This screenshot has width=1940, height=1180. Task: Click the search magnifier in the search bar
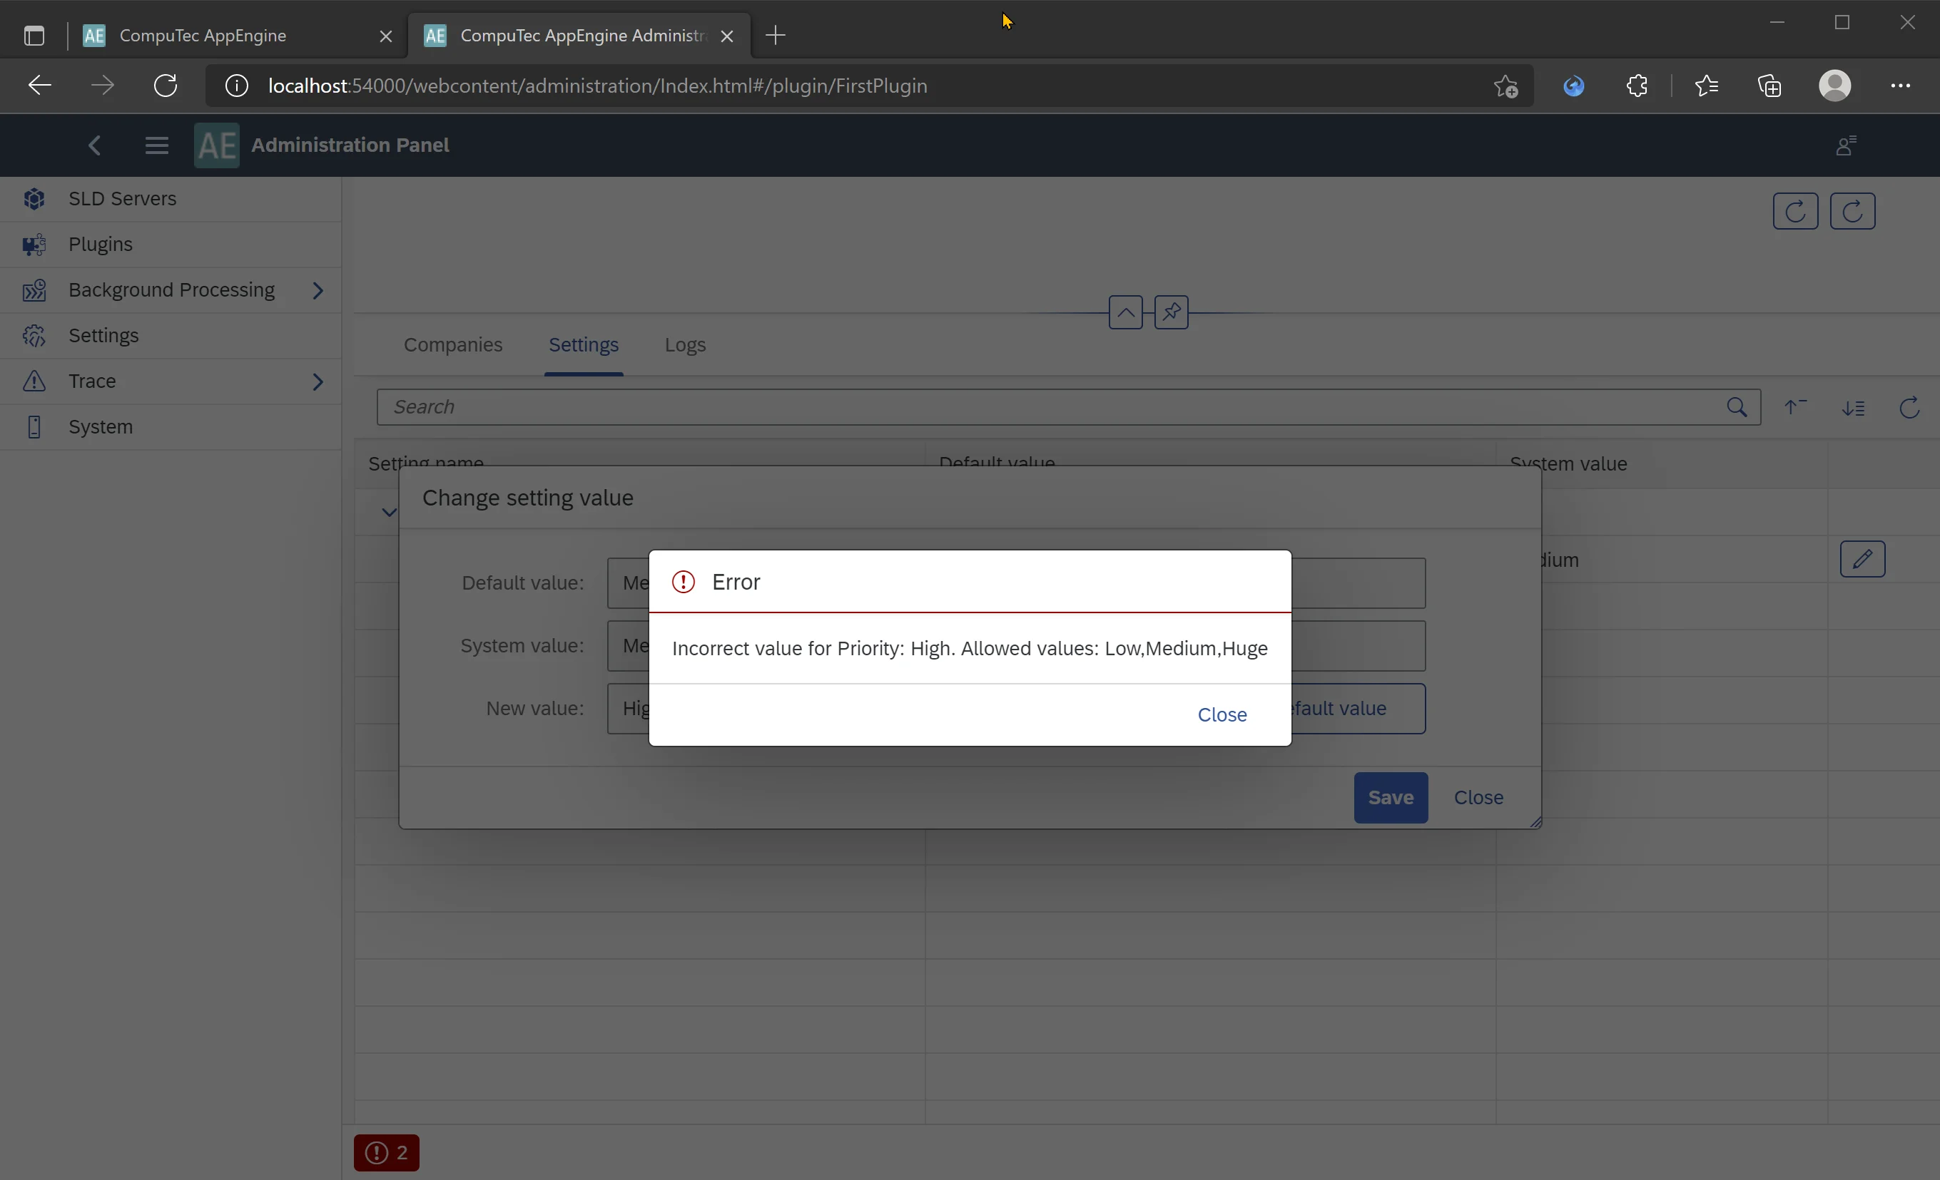1737,408
